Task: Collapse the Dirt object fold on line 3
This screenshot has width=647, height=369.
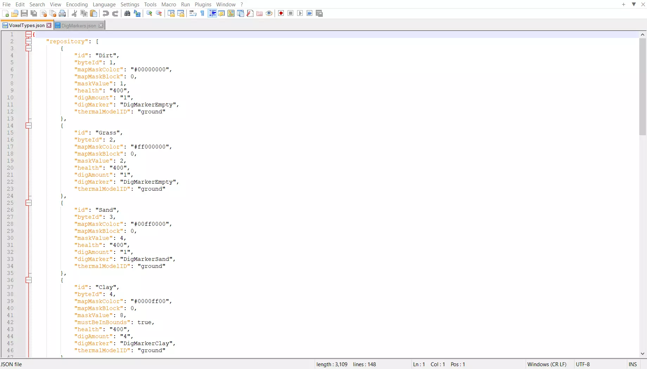Action: point(28,48)
